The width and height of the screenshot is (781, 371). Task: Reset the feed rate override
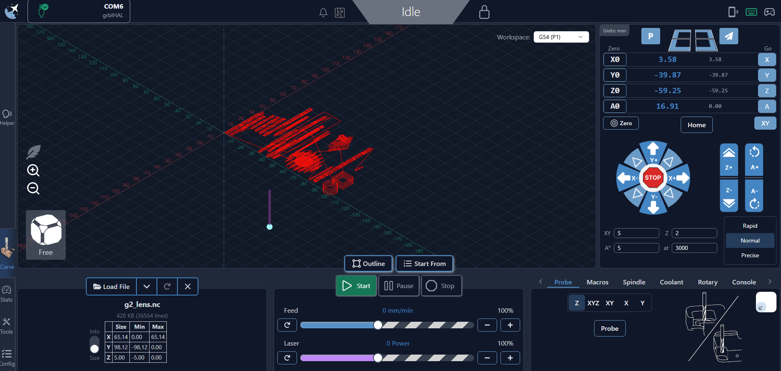287,325
